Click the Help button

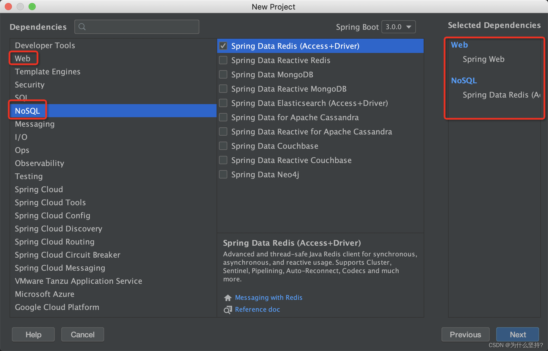coord(33,335)
